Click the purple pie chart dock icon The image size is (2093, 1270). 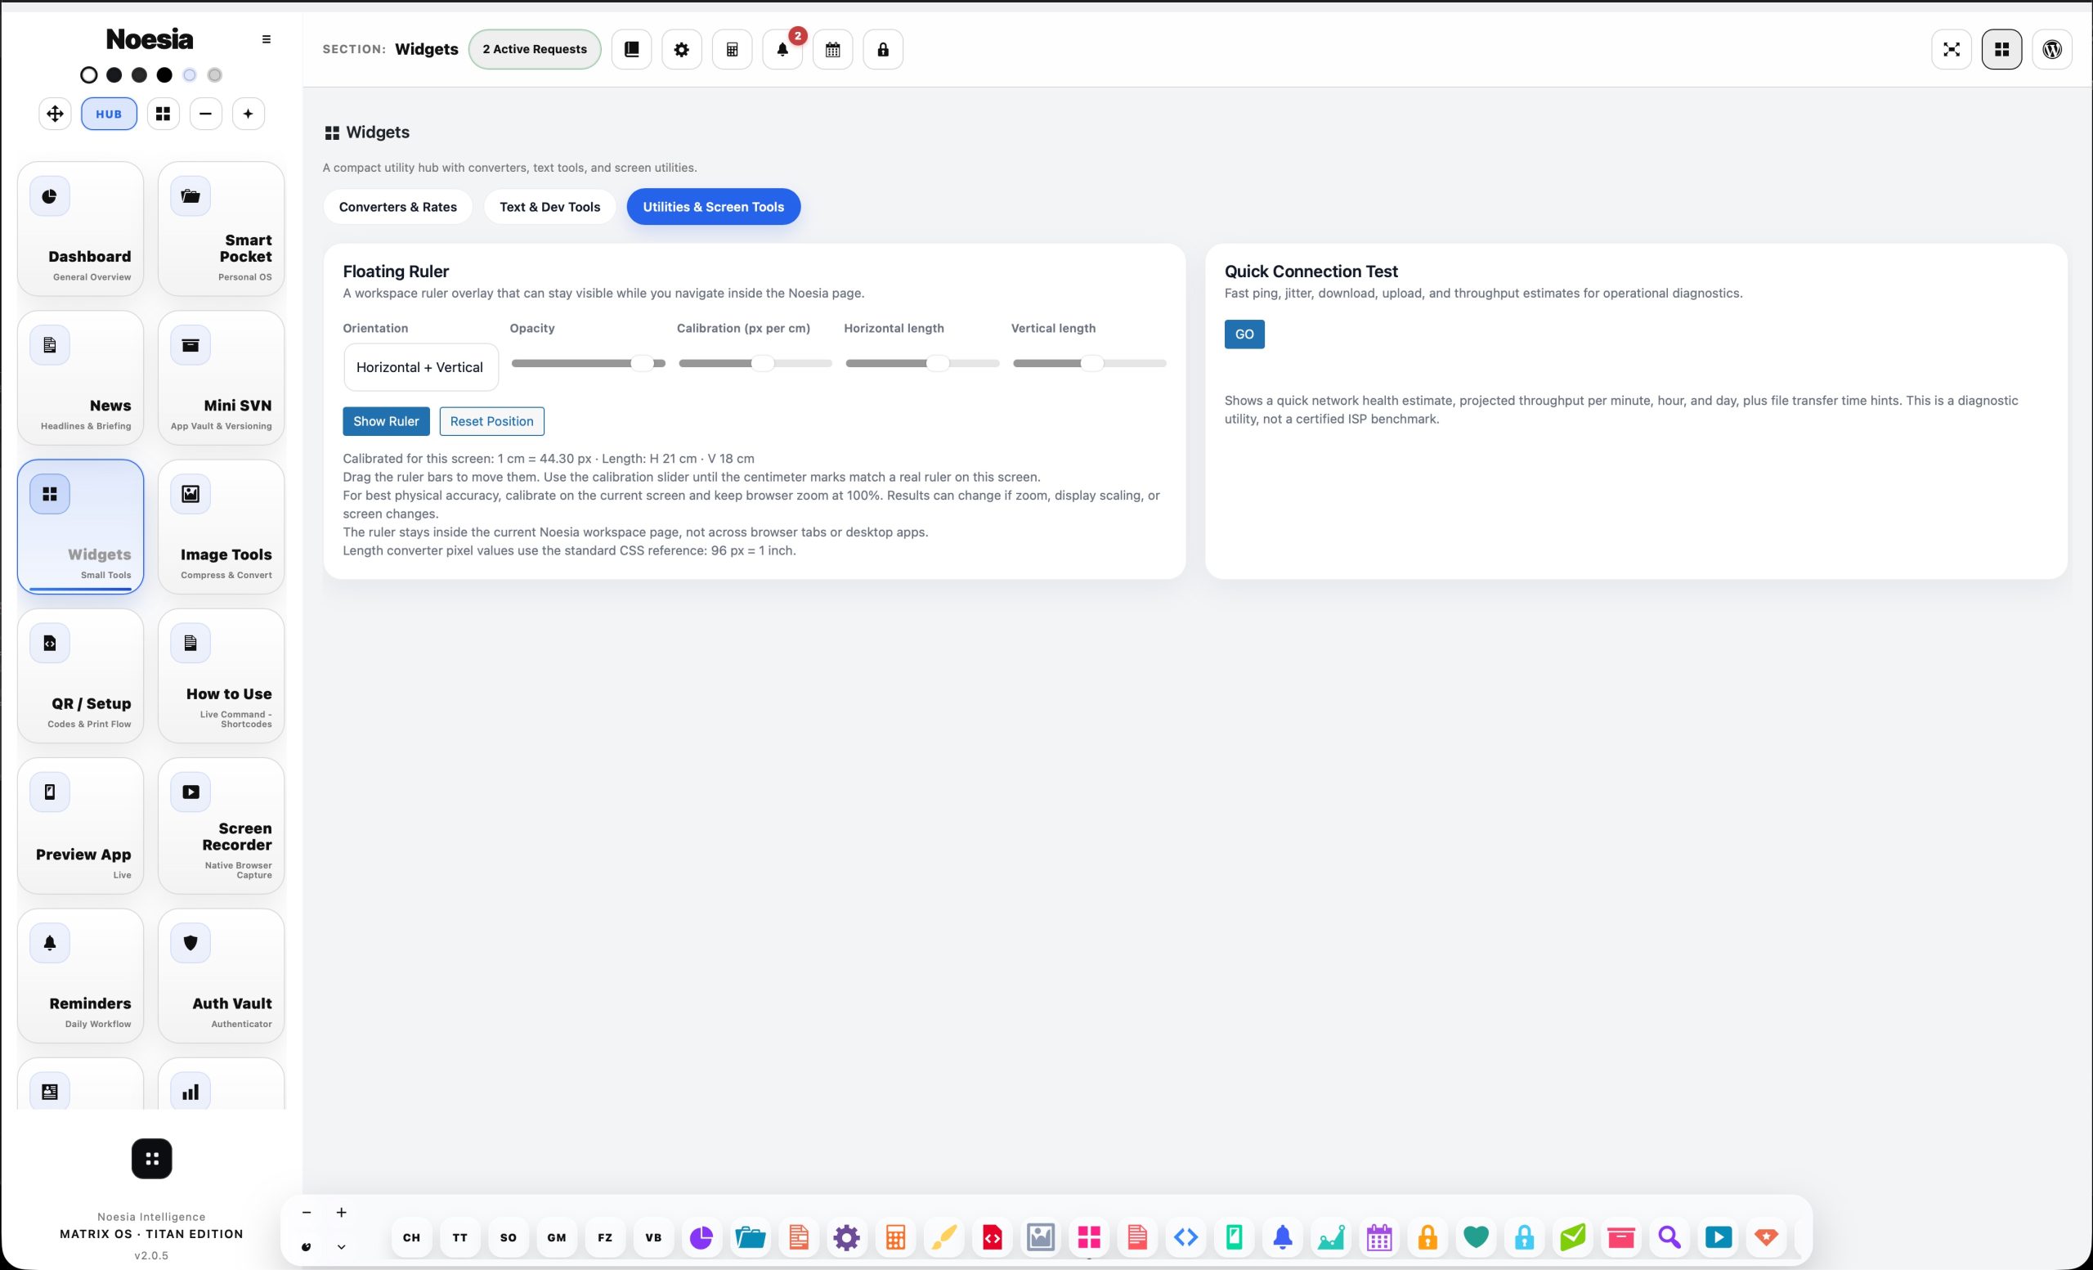pos(701,1238)
